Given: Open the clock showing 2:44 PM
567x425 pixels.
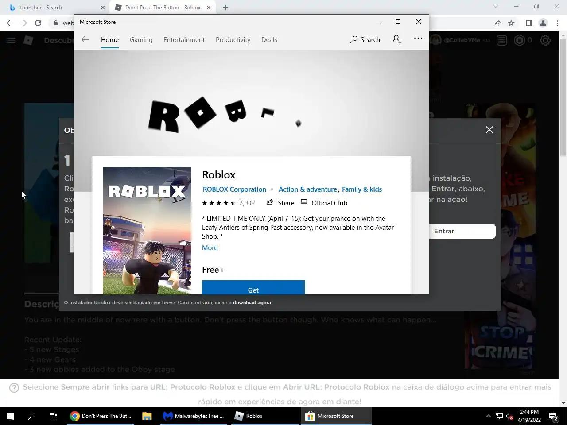Looking at the screenshot, I should (x=529, y=416).
